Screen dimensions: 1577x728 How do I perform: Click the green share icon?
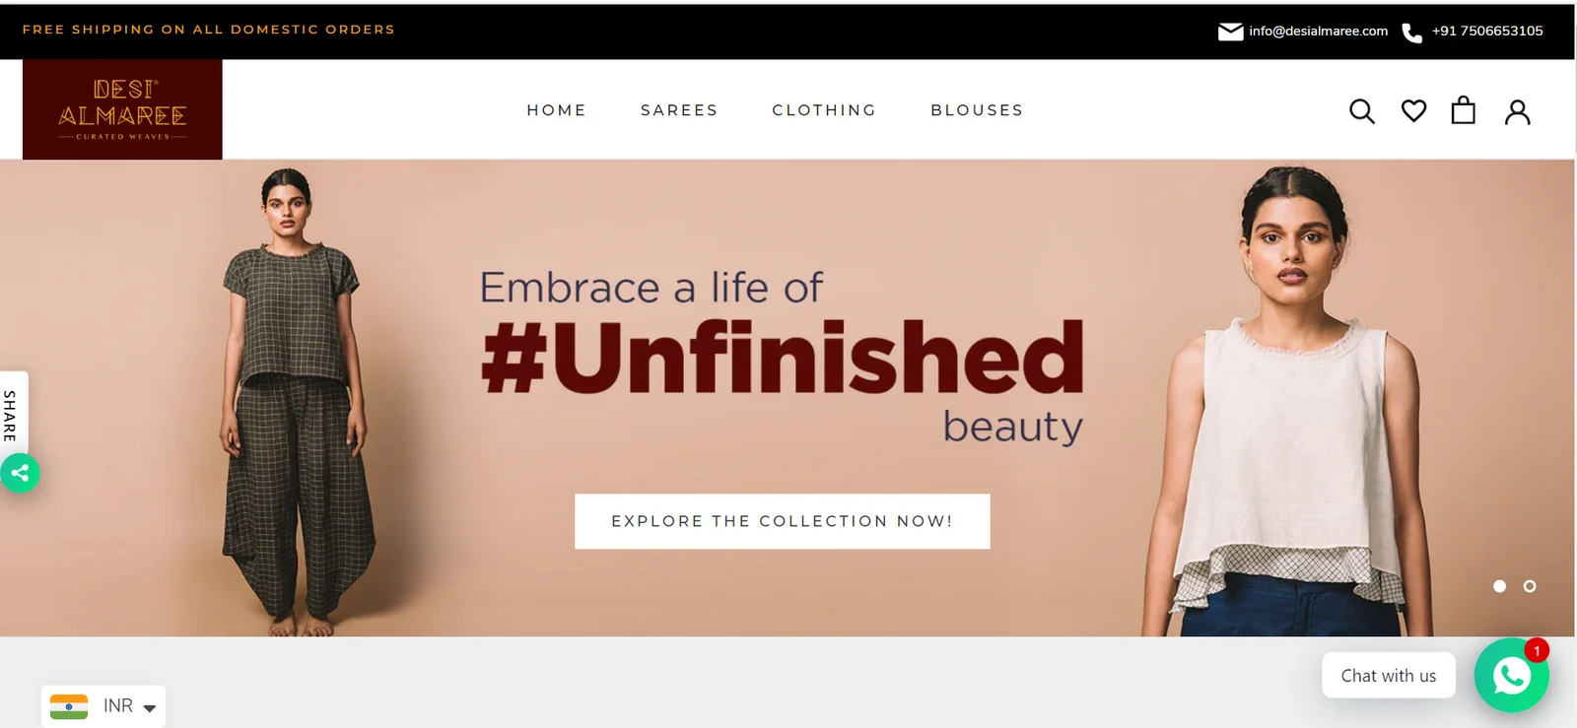click(20, 473)
